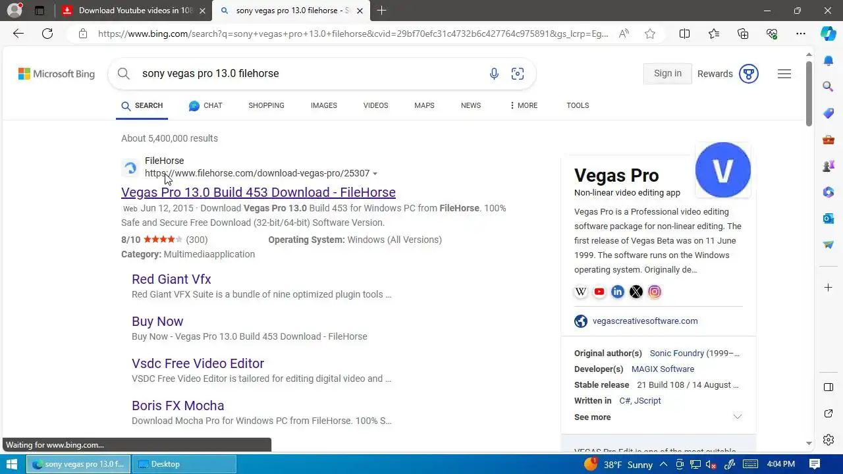Open tab actions menu icon
Image resolution: width=843 pixels, height=474 pixels.
point(40,11)
